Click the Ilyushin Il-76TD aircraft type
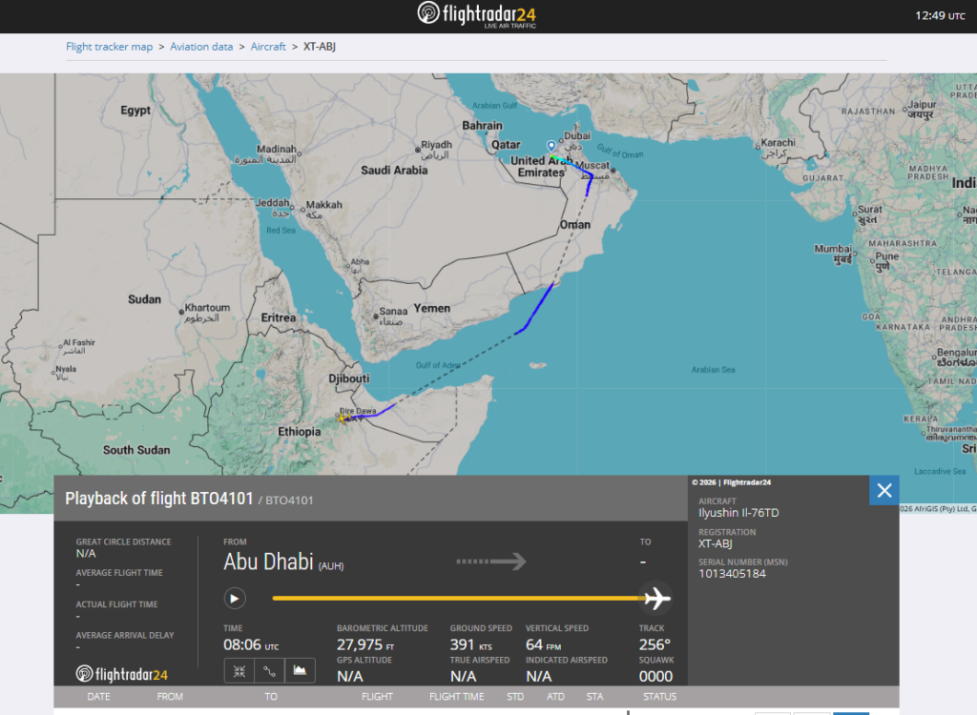Viewport: 977px width, 715px height. pos(738,513)
